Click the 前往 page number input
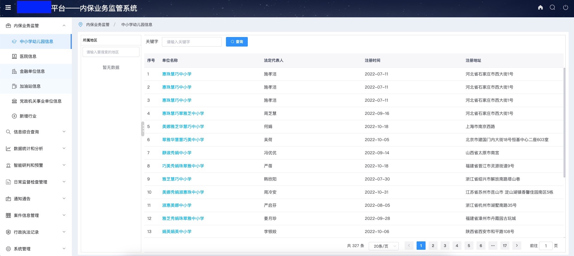 [546, 246]
